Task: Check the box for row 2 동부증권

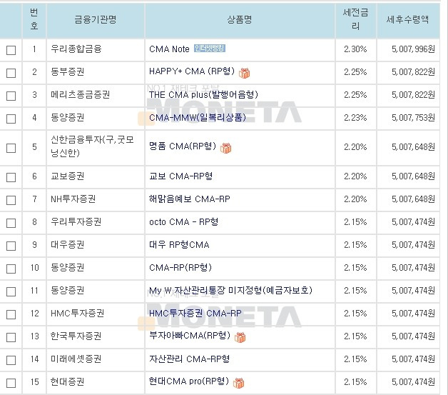Action: coord(11,73)
